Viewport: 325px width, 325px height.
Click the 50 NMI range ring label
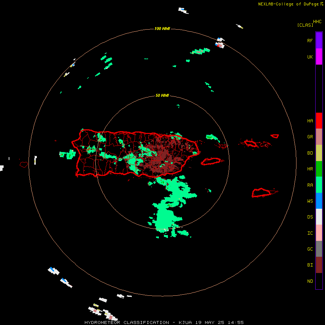point(162,96)
